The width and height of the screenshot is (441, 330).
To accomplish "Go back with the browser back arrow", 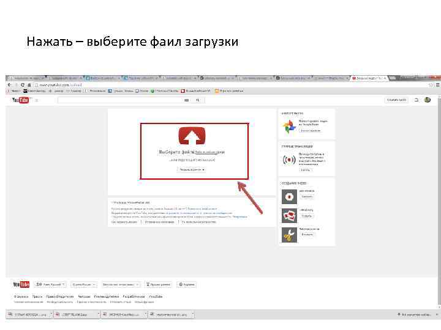I will [10, 85].
